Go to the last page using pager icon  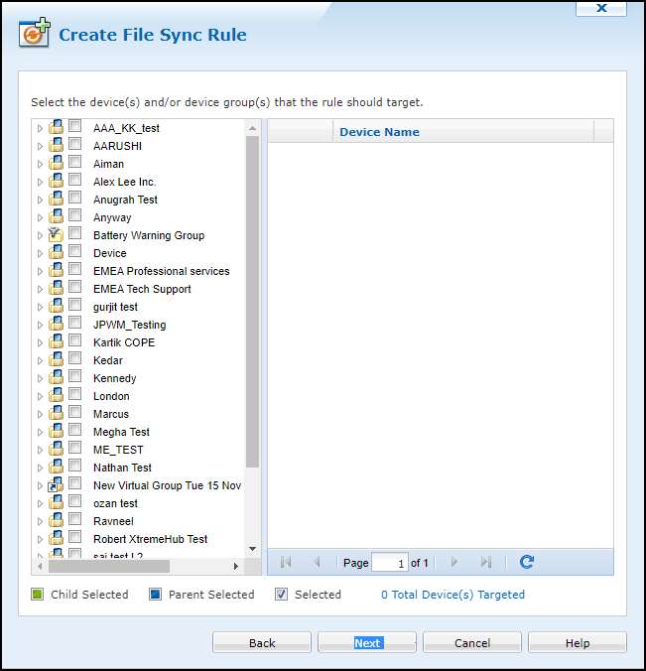[485, 562]
